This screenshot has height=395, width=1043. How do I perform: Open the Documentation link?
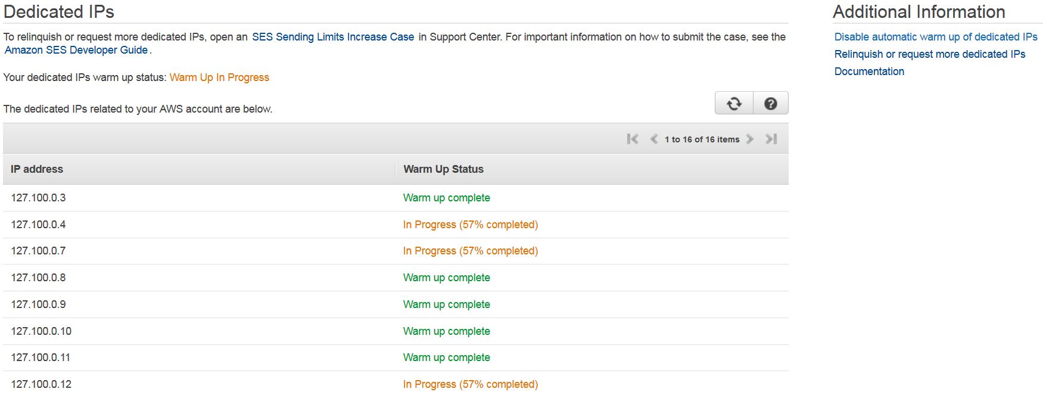869,71
